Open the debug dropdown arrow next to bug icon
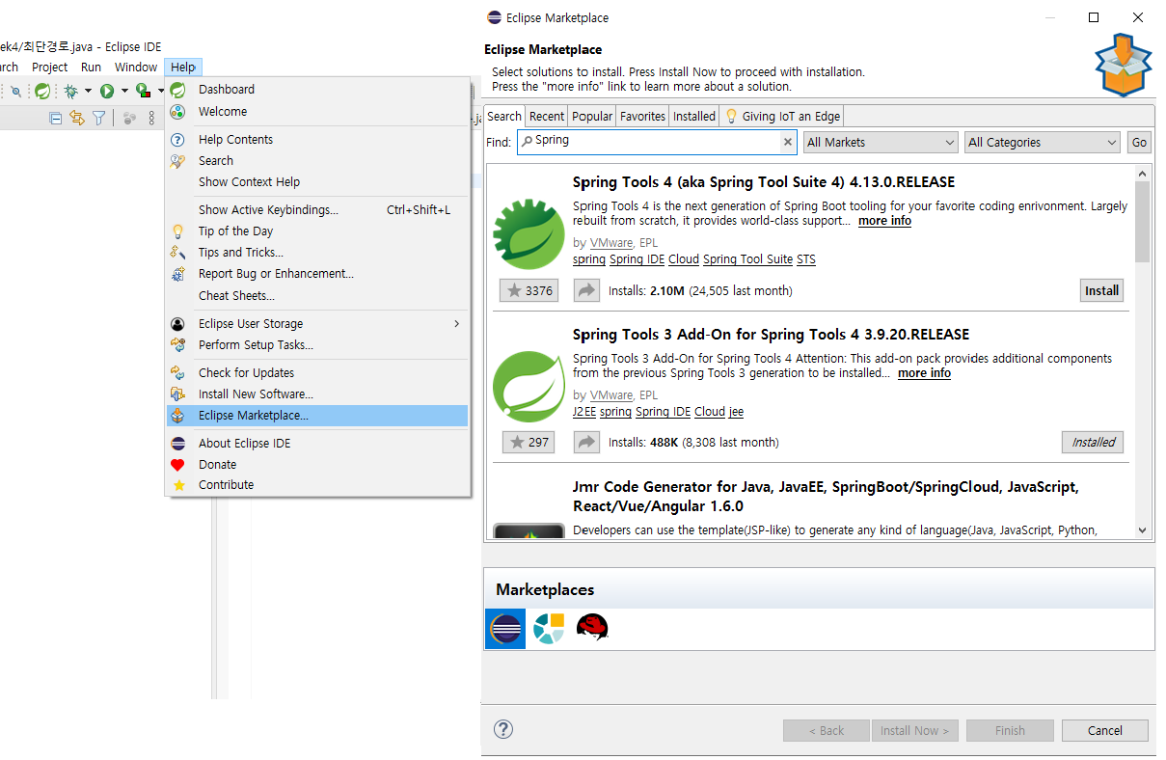Screen dimensions: 1166x760 (x=88, y=91)
